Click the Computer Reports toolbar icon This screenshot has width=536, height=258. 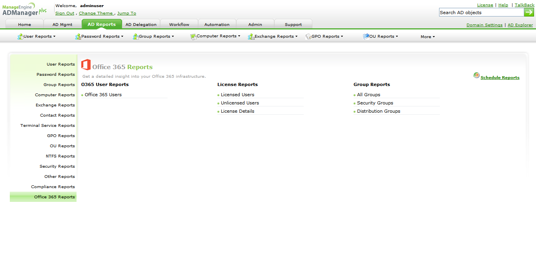pyautogui.click(x=193, y=37)
